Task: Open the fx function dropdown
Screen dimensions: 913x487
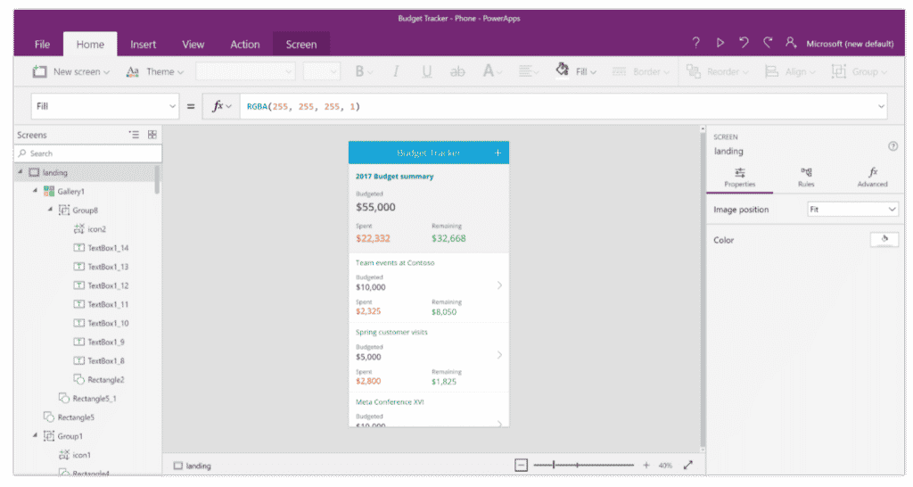Action: click(x=221, y=106)
